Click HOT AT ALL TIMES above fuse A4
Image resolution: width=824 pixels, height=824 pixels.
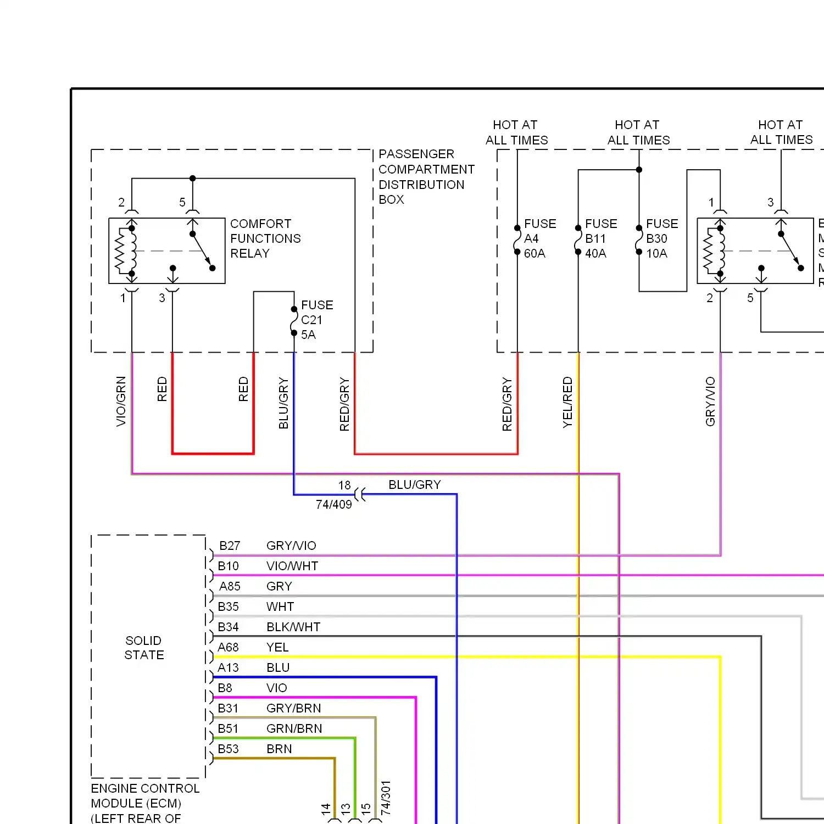(516, 132)
